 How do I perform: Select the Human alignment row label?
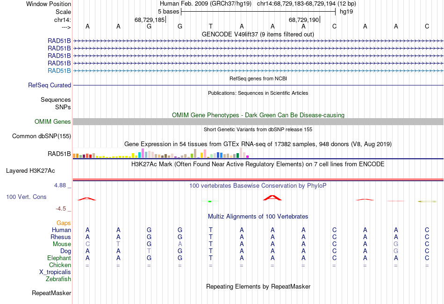pos(61,230)
